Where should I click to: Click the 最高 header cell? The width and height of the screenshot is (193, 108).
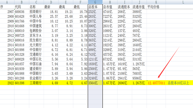click(66, 7)
